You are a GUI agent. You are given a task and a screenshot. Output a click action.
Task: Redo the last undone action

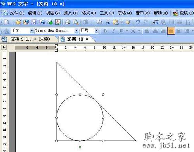[x=146, y=22]
